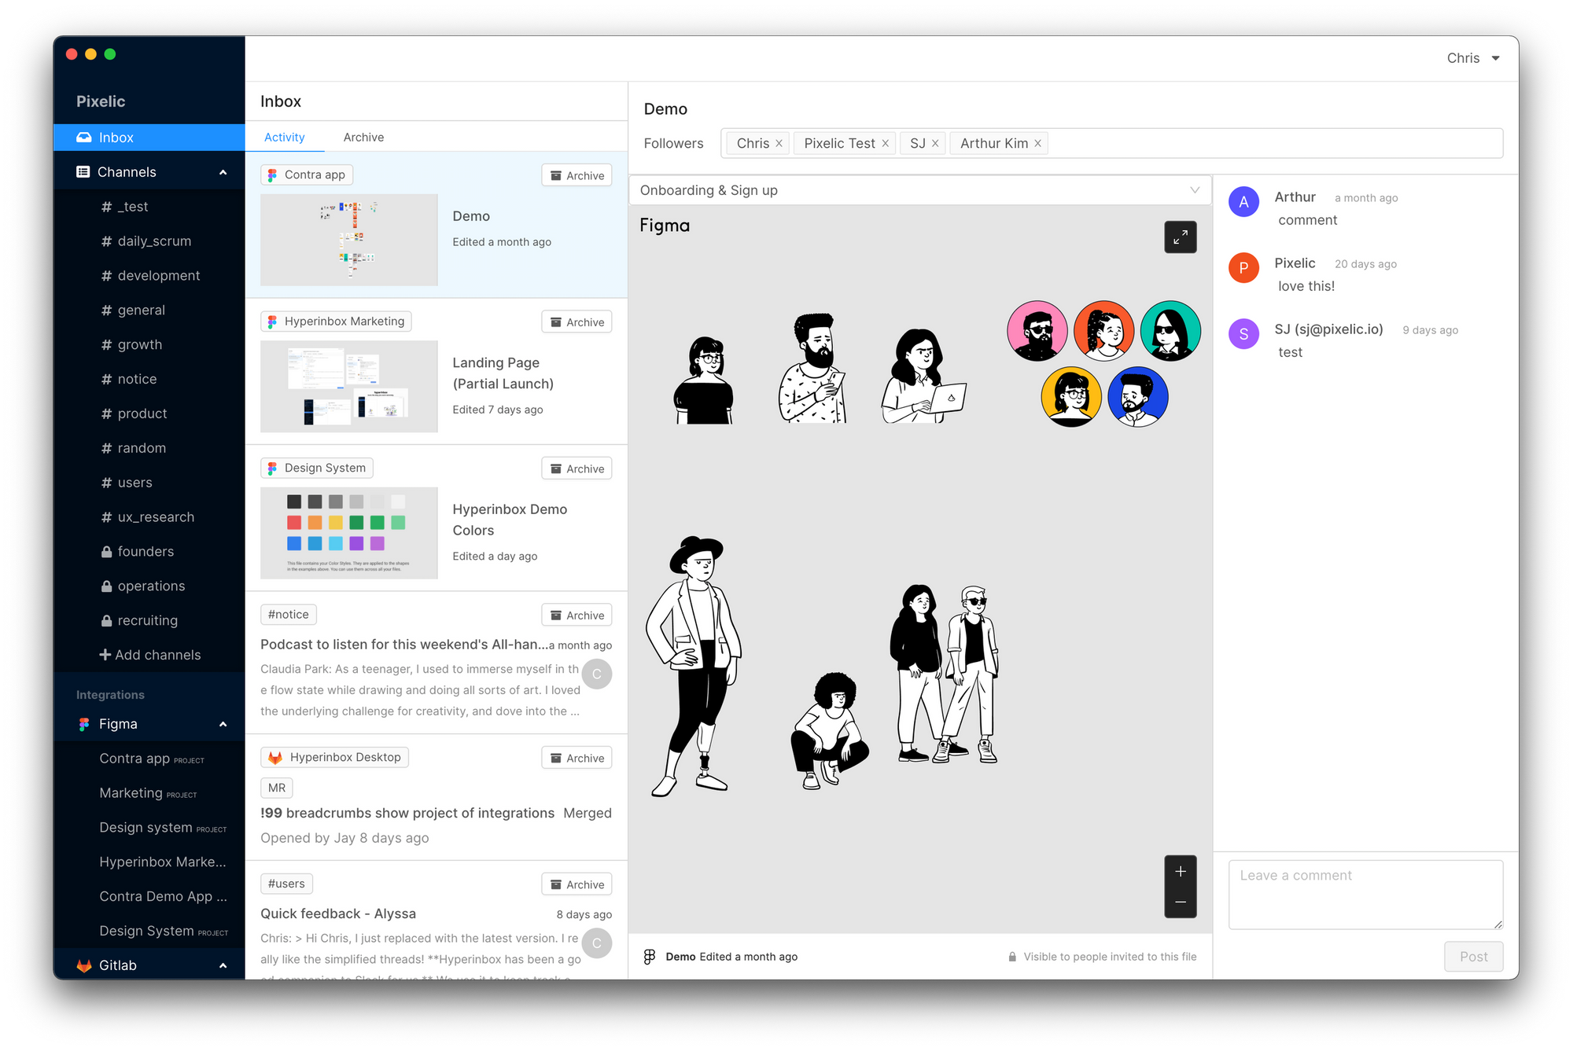Click the lock icon beside founders
1573x1051 pixels.
tap(106, 552)
